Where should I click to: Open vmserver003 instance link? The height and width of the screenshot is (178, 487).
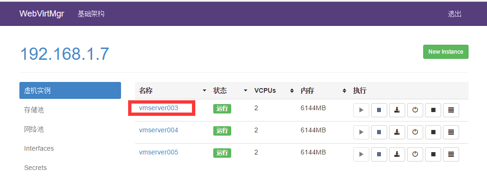(159, 108)
